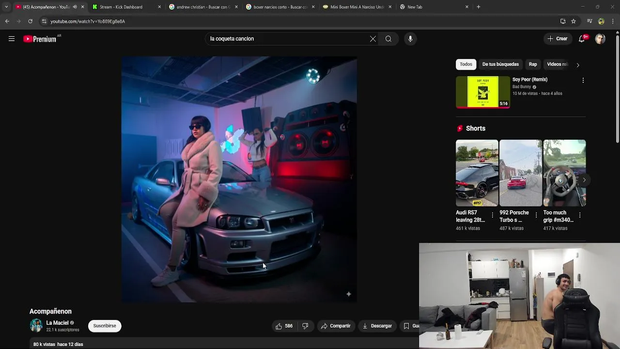620x349 pixels.
Task: Select the Rap filter chip
Action: tap(533, 64)
